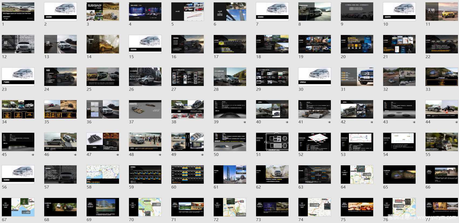The height and width of the screenshot is (223, 459).
Task: Select slide 9 dark car lineup thumbnail
Action: (x=357, y=12)
